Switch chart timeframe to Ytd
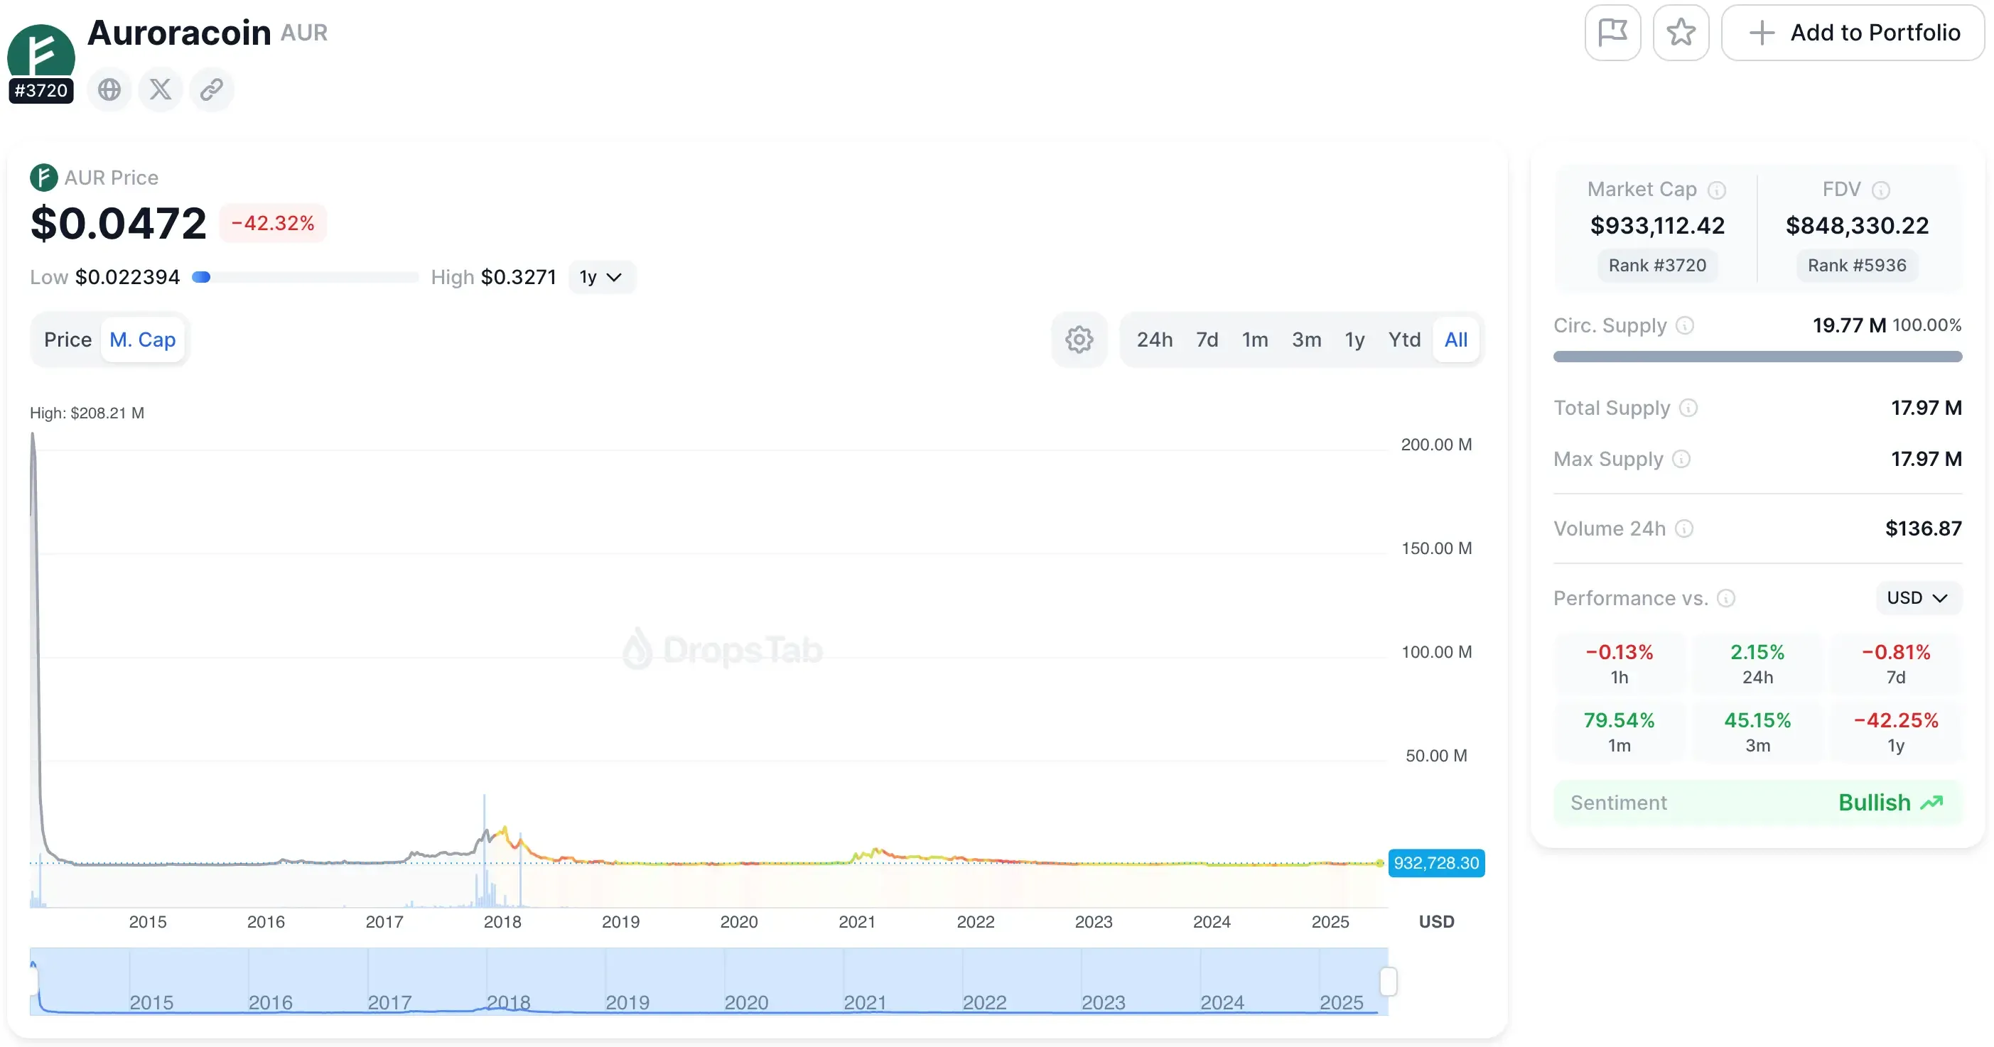The height and width of the screenshot is (1047, 1994). tap(1404, 339)
